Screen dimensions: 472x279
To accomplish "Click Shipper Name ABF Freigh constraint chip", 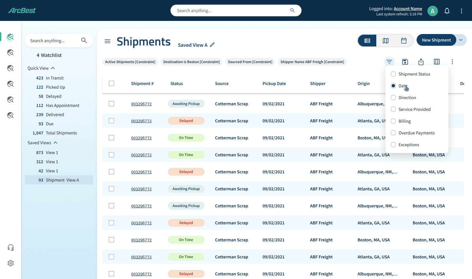I will coord(312,62).
